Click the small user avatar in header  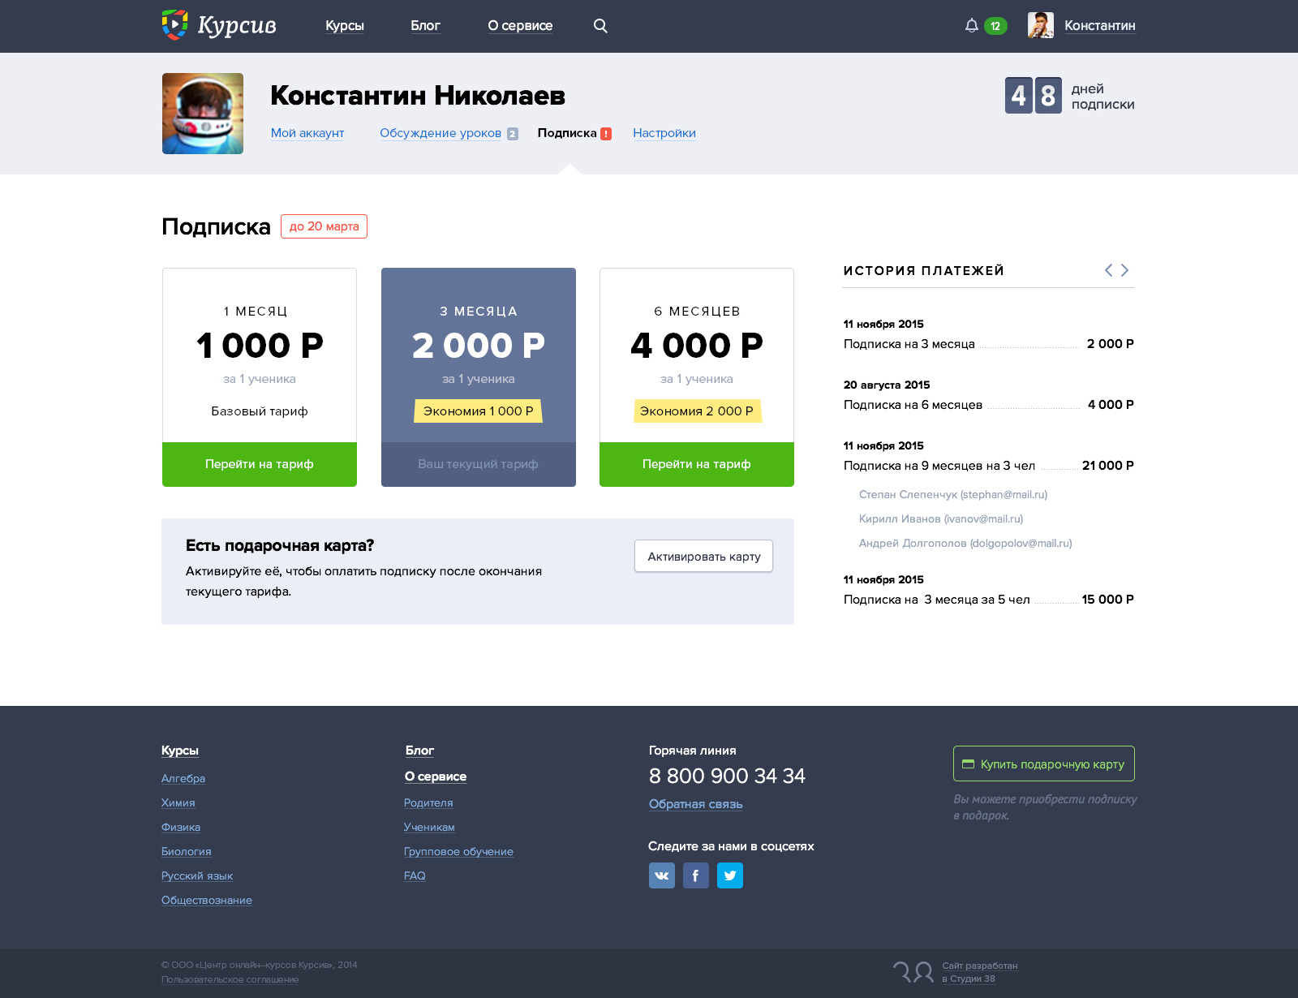[x=1040, y=25]
